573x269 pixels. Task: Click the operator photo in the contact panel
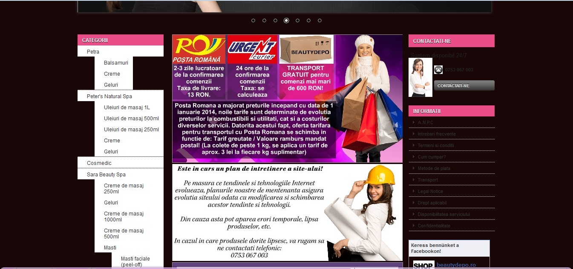coord(420,77)
